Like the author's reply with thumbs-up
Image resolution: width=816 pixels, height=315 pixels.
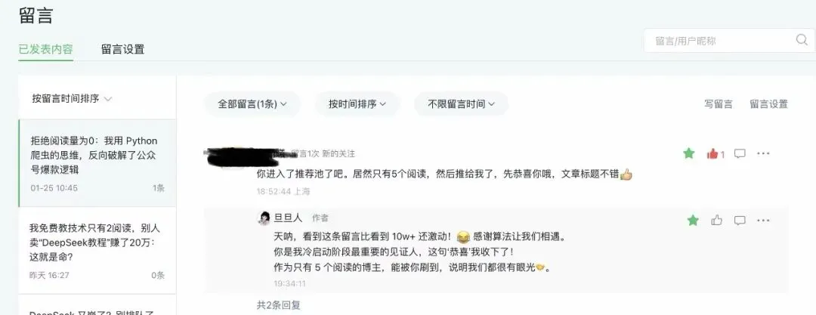click(716, 221)
